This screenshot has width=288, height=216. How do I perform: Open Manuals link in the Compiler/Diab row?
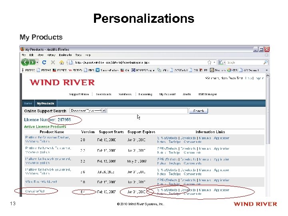click(205, 190)
